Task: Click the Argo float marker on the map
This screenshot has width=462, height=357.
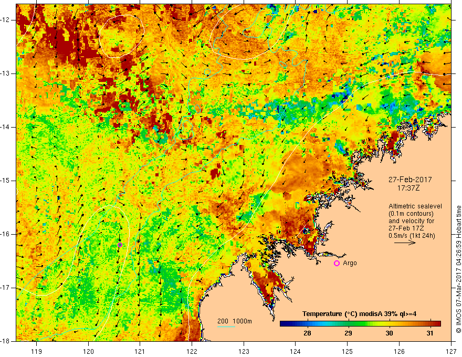Action: [x=120, y=245]
